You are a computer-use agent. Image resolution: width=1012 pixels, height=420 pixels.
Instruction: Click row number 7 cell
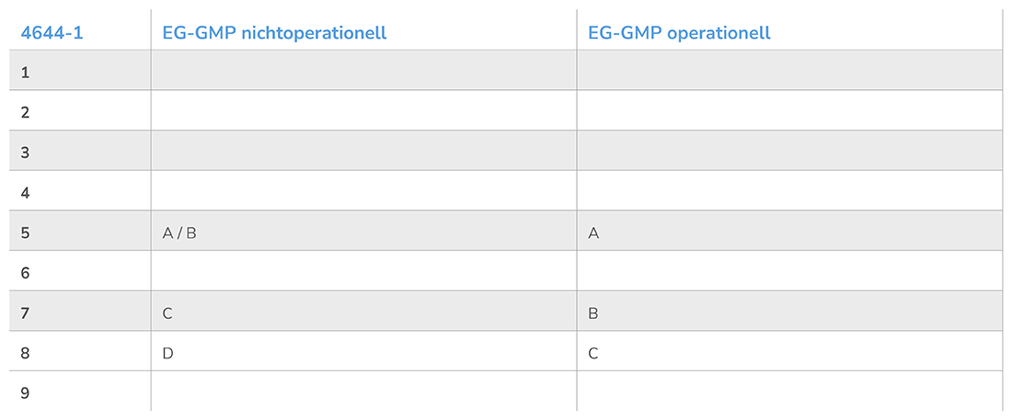click(25, 313)
